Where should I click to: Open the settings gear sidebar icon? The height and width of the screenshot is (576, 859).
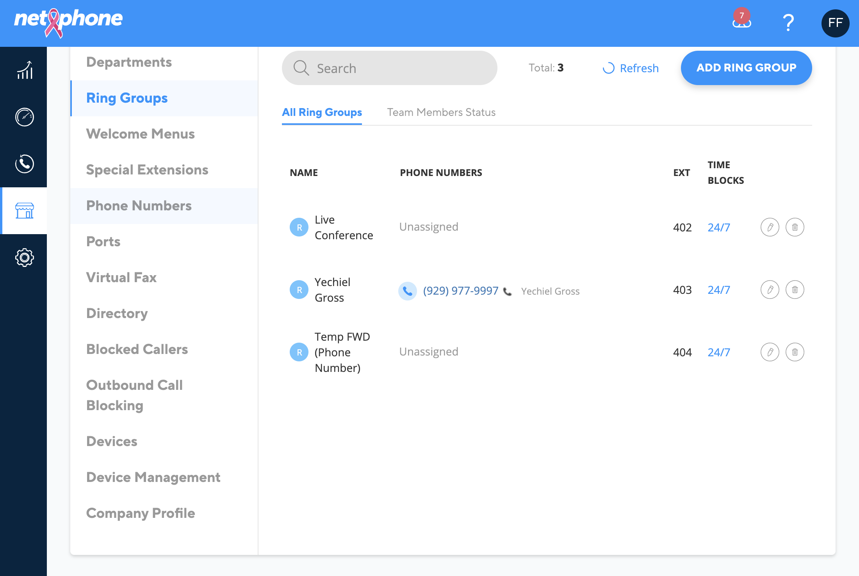[25, 258]
